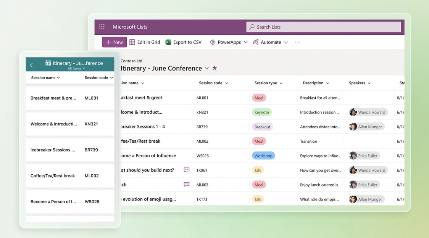Image resolution: width=429 pixels, height=238 pixels.
Task: Open comment icon on the ML003 lunch row
Action: (x=187, y=184)
